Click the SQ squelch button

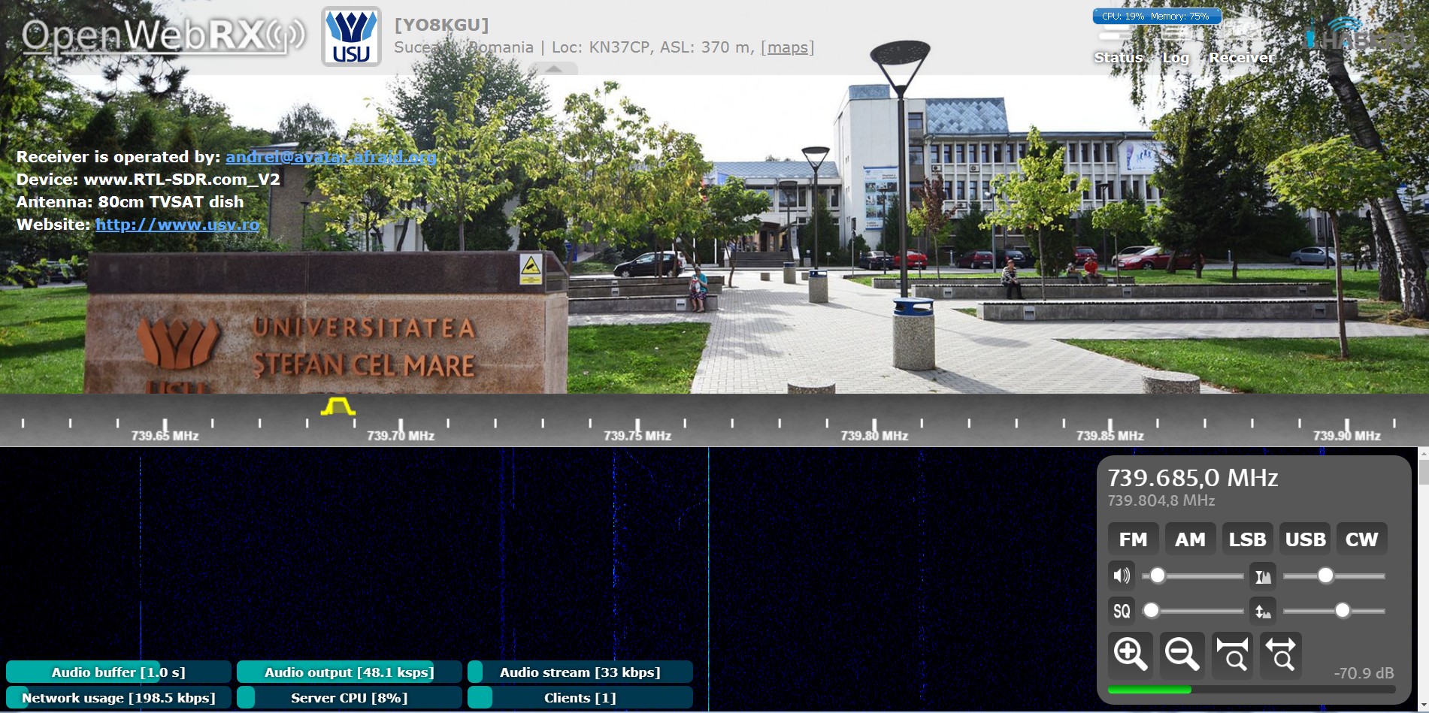[1122, 611]
